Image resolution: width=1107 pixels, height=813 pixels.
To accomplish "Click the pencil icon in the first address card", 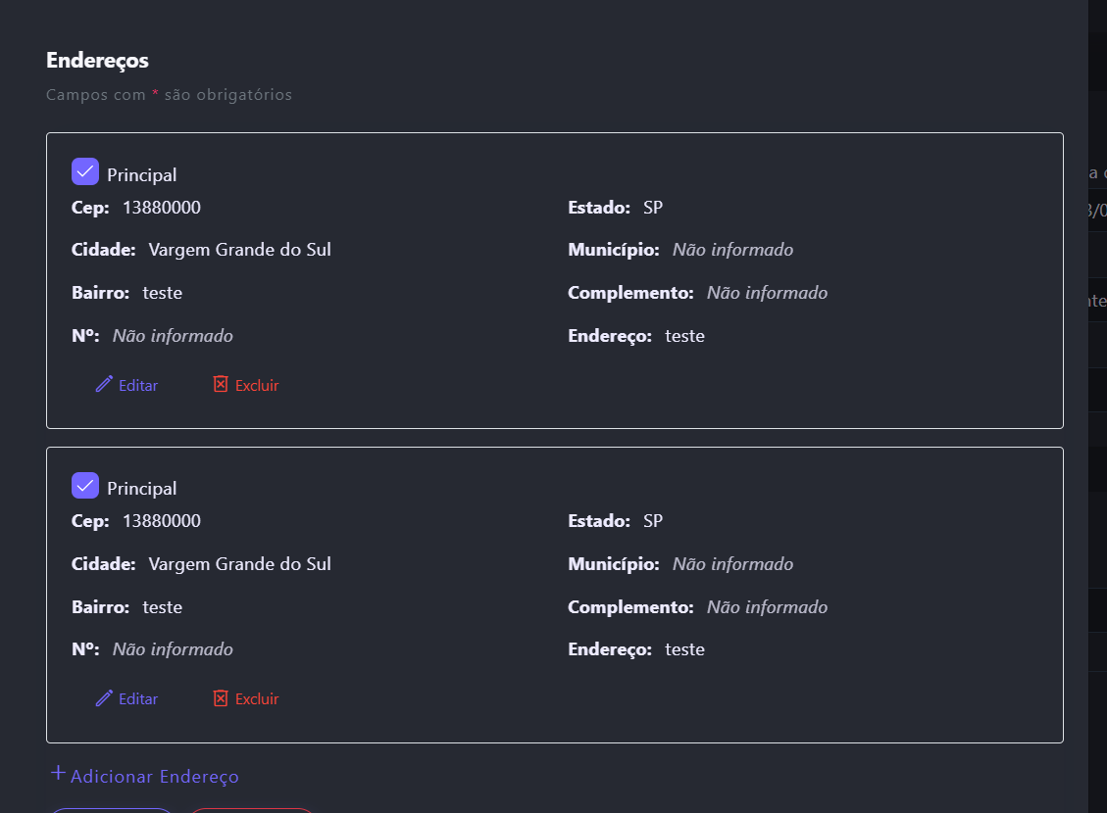I will pyautogui.click(x=104, y=384).
